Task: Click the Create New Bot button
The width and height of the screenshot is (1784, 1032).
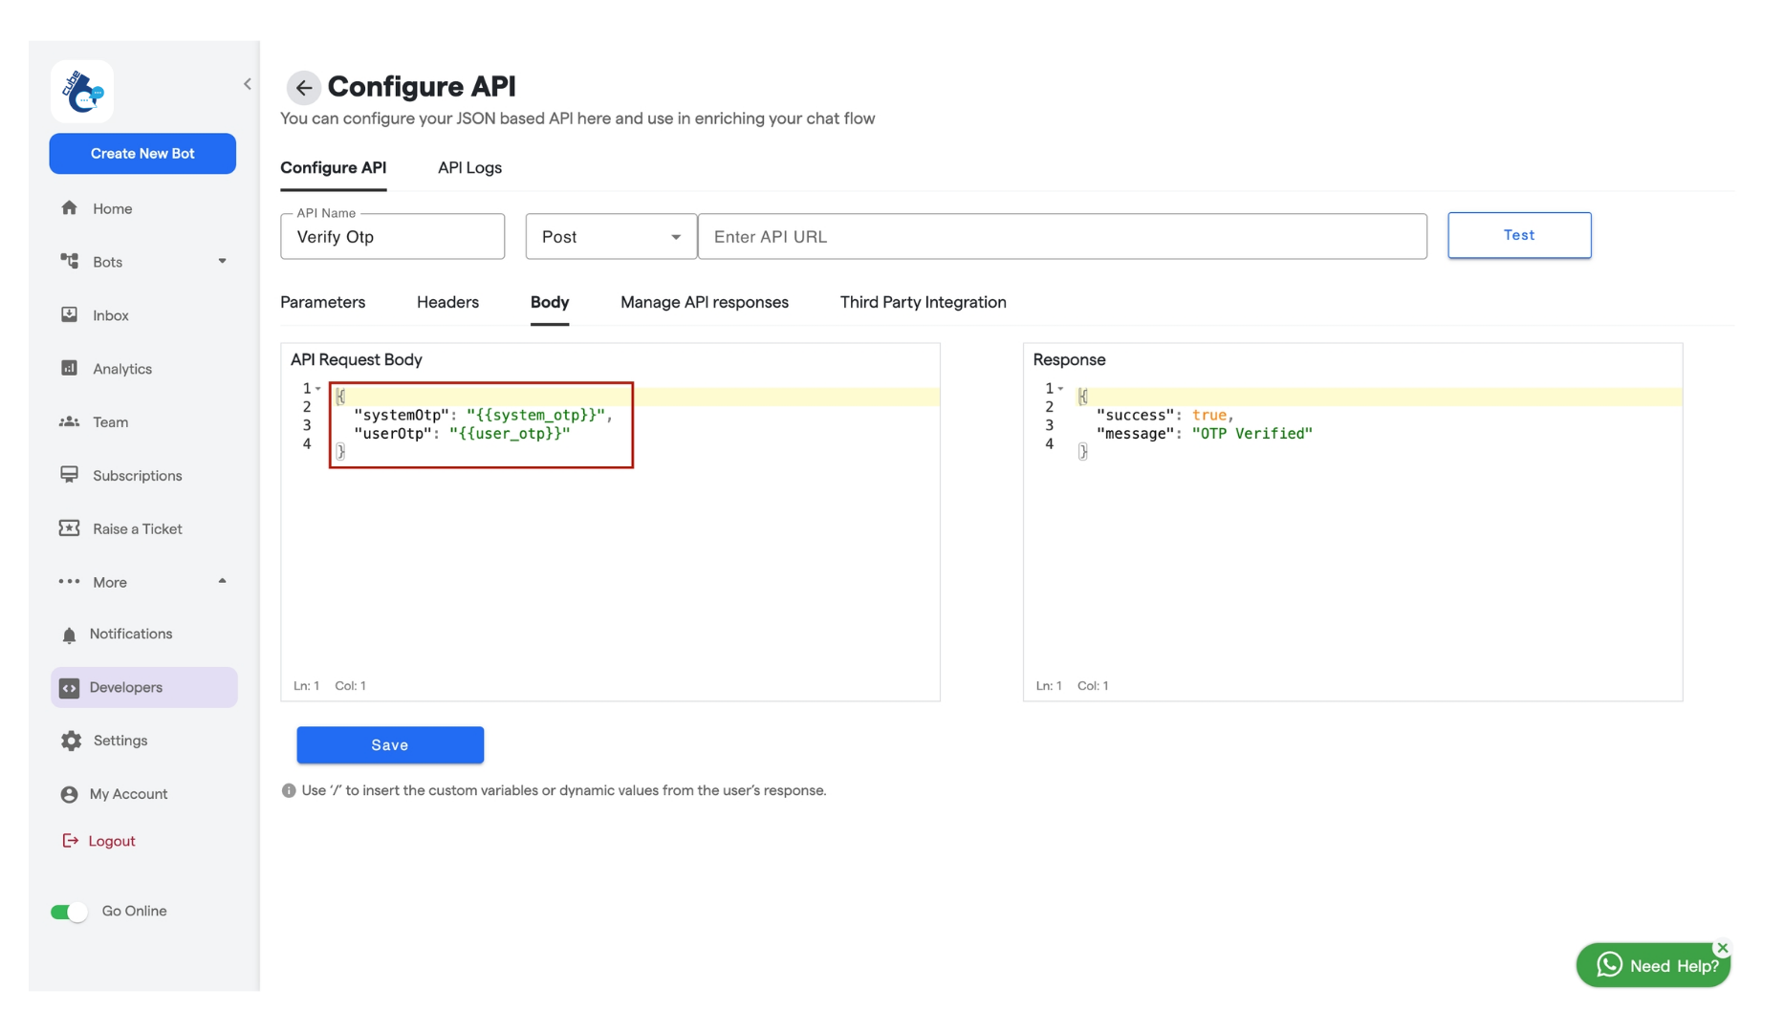Action: click(142, 153)
